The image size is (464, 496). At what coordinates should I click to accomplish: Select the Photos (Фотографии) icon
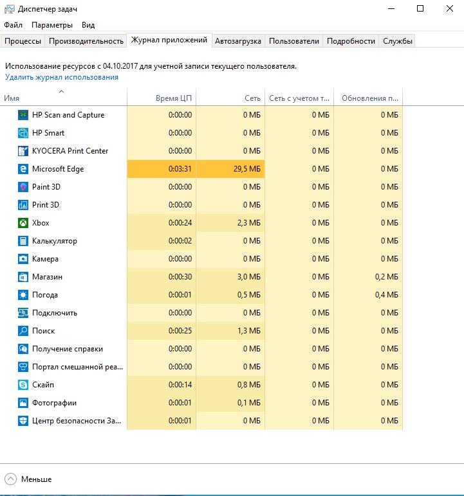click(x=23, y=403)
